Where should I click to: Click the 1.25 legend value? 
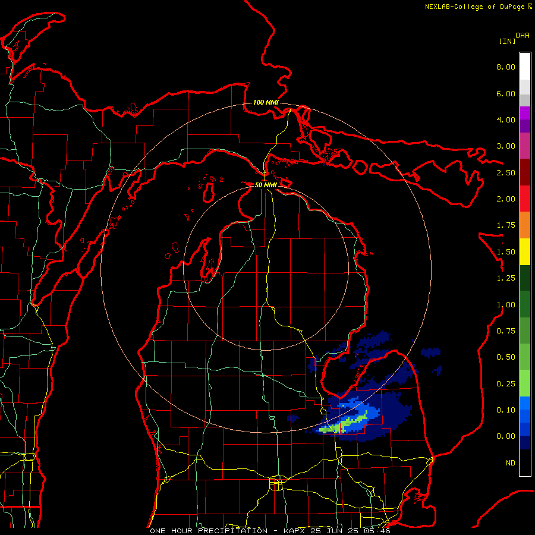[x=506, y=278]
